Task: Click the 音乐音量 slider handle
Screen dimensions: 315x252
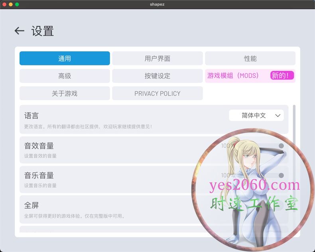Action: point(281,175)
